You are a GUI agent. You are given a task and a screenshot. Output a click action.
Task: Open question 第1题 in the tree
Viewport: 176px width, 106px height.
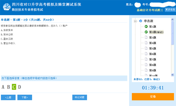[x=153, y=27]
